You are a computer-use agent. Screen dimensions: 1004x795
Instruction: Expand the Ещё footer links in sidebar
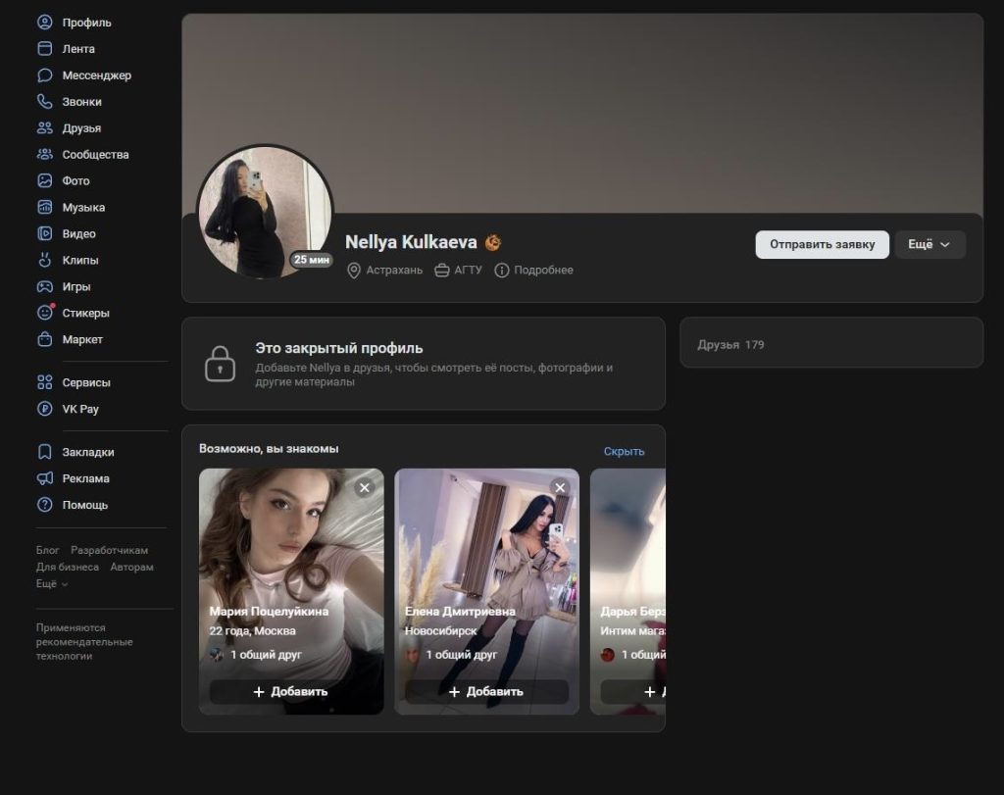(52, 583)
